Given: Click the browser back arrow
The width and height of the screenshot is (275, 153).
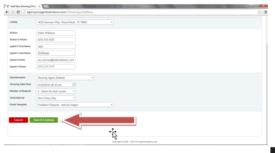Looking at the screenshot, I should pos(7,12).
